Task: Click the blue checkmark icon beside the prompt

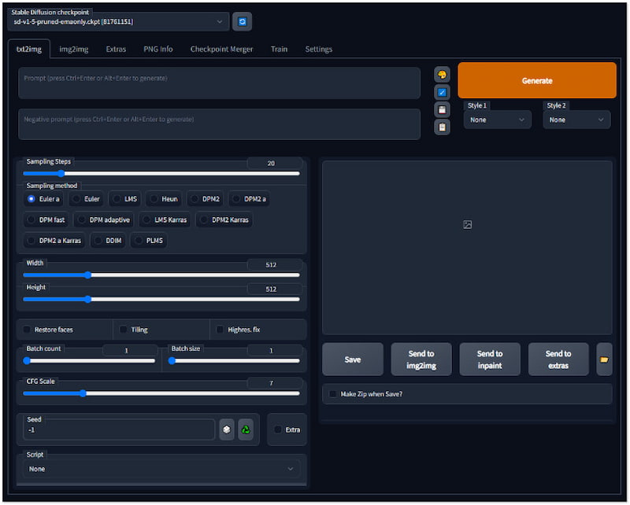Action: pyautogui.click(x=442, y=92)
